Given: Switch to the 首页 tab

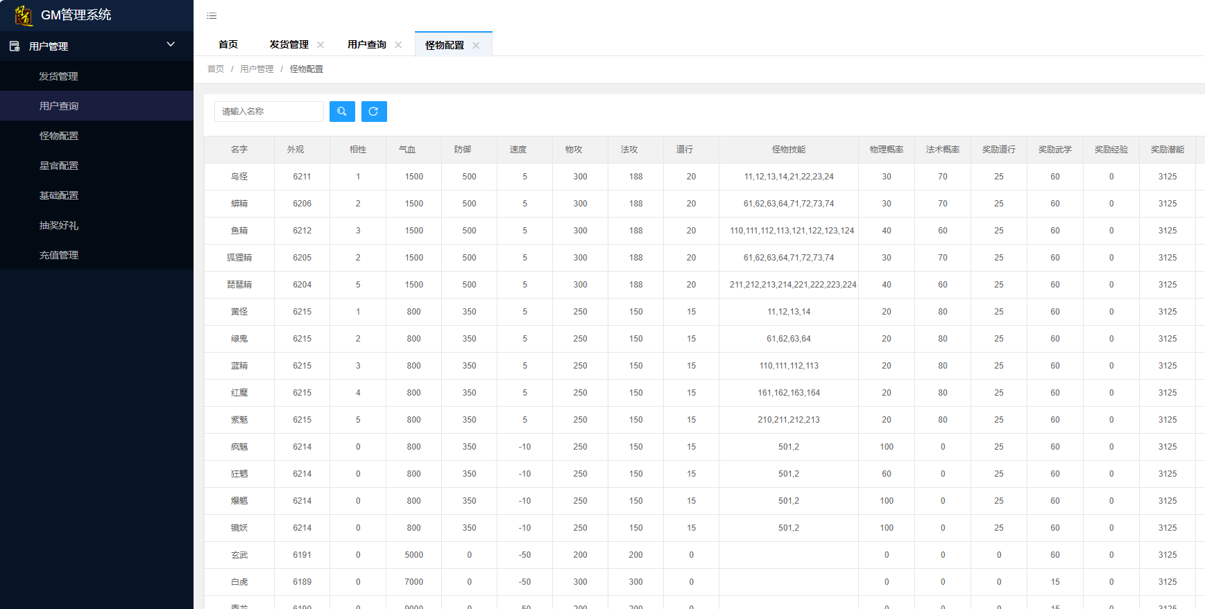Looking at the screenshot, I should (228, 45).
